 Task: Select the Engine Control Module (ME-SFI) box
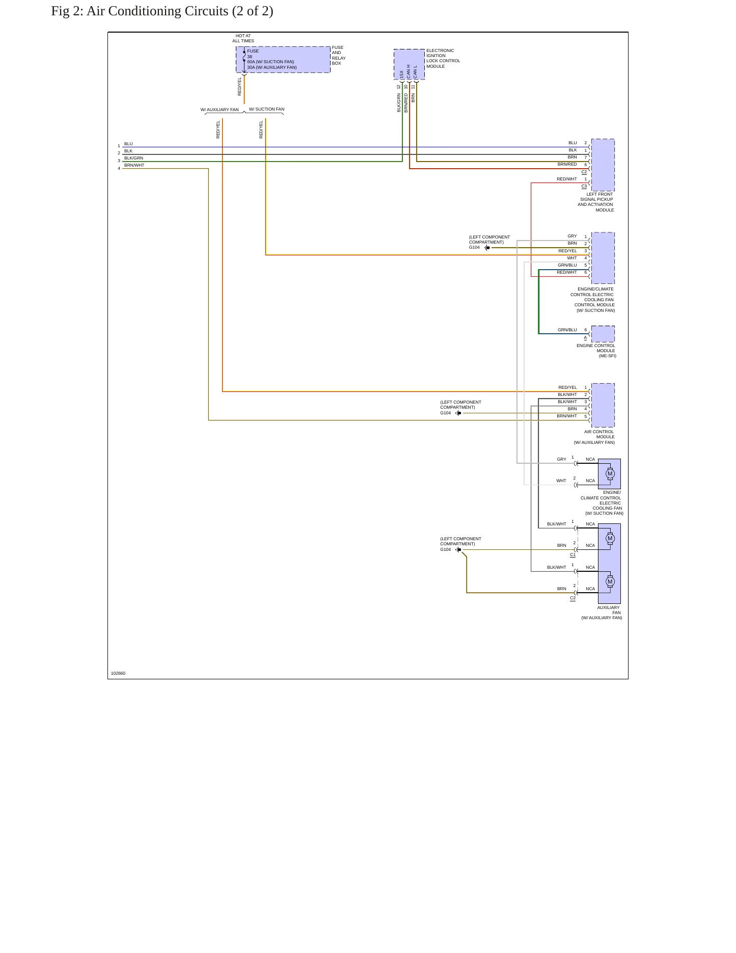click(x=603, y=334)
